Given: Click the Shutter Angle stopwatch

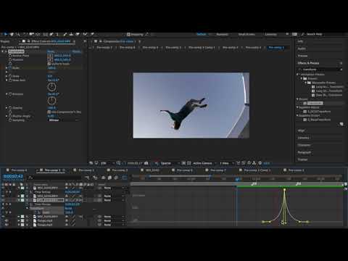Looking at the screenshot, I should coord(10,116).
